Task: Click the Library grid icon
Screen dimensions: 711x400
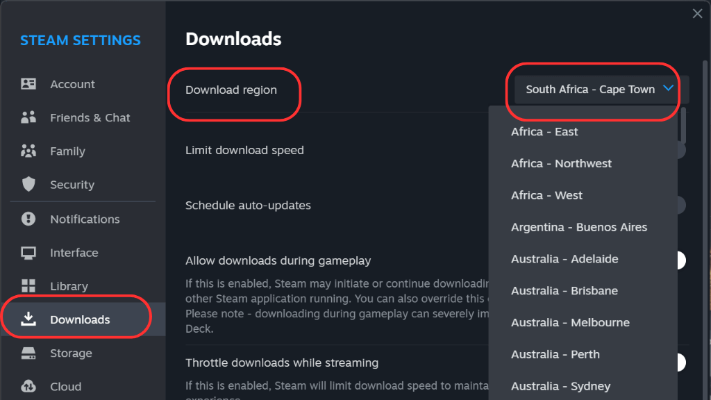Action: [28, 286]
